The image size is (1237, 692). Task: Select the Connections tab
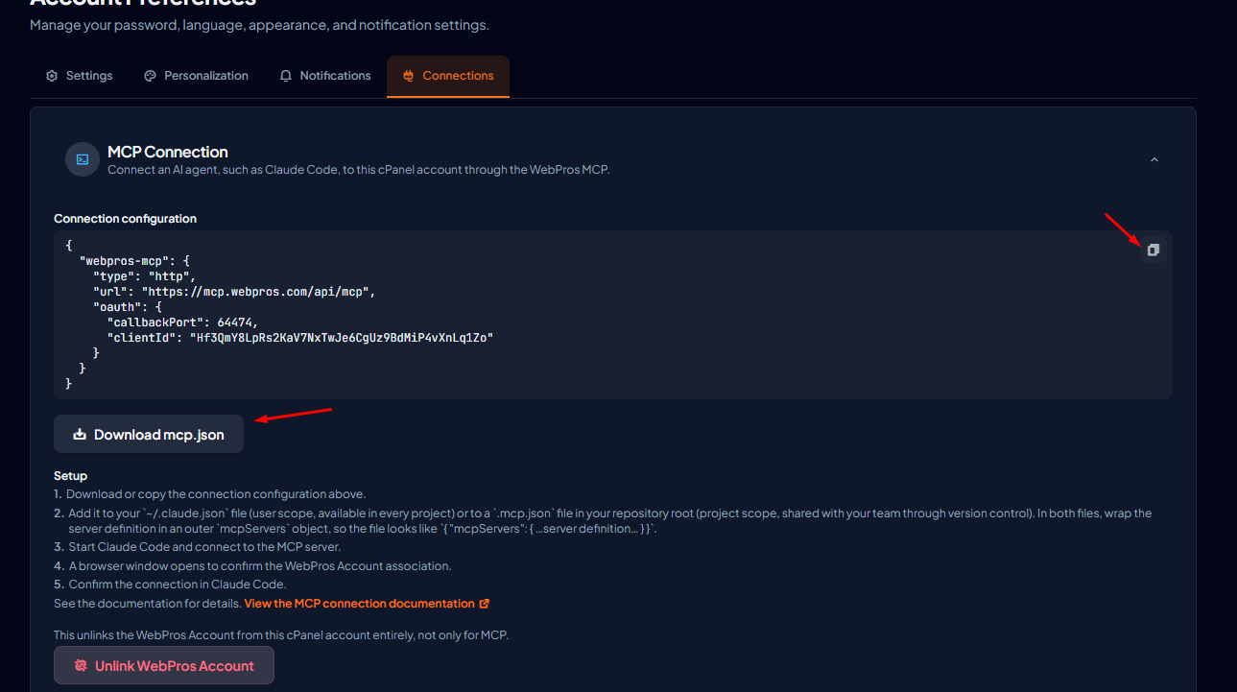click(x=448, y=76)
